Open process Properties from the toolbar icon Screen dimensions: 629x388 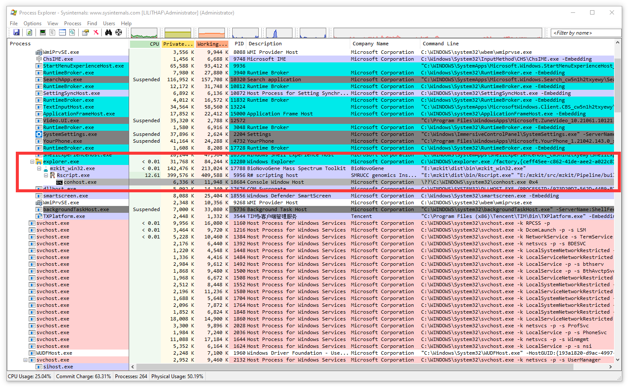coord(86,32)
